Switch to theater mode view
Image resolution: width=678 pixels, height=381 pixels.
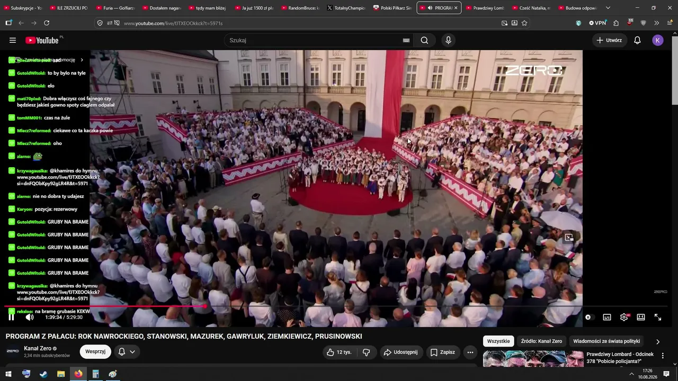[641, 317]
